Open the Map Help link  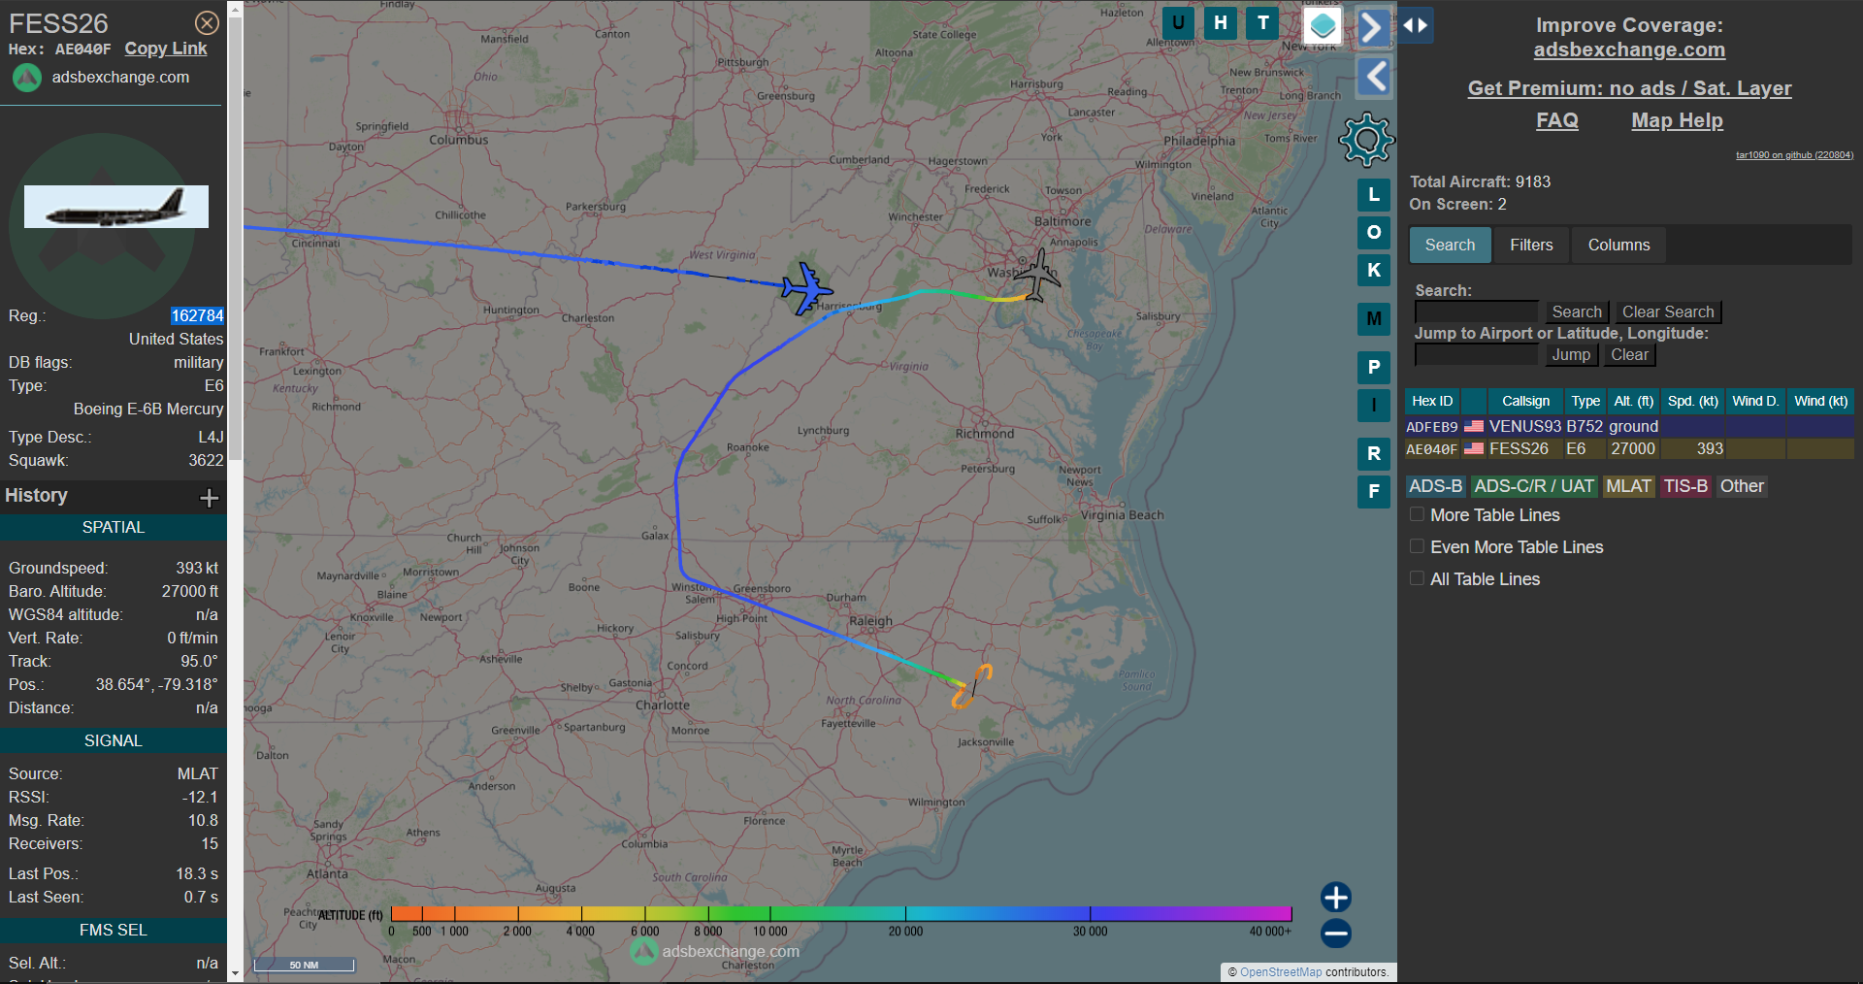[1677, 120]
